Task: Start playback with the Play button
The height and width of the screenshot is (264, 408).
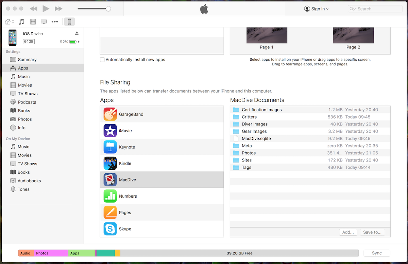Action: (x=46, y=9)
